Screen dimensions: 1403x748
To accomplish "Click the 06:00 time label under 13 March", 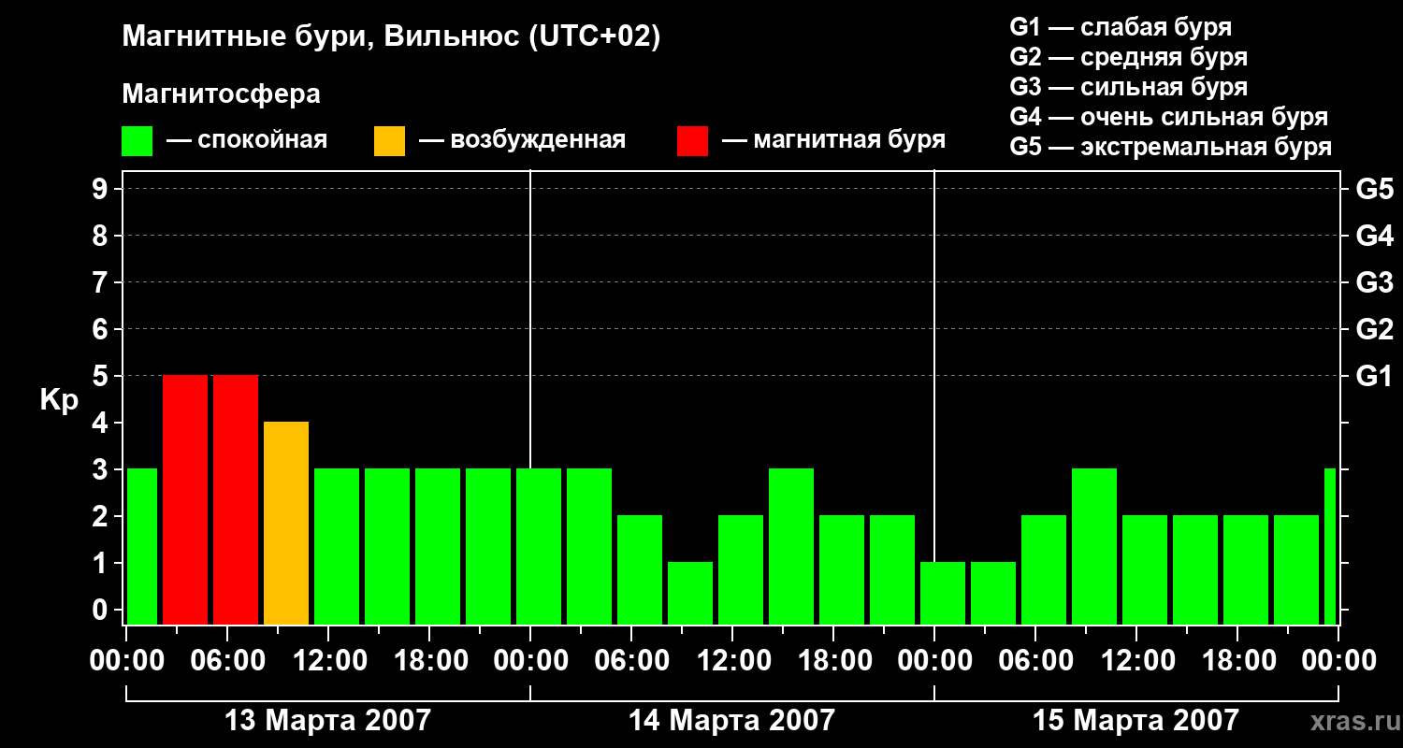I will pyautogui.click(x=227, y=660).
